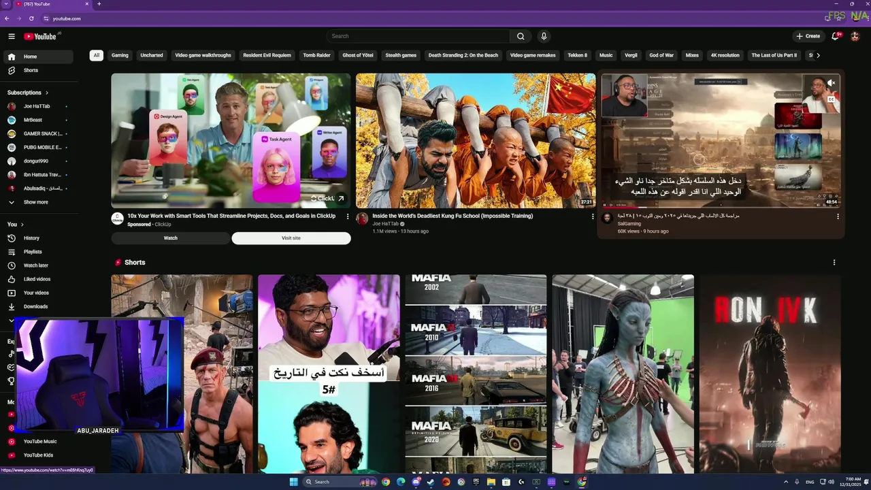This screenshot has width=871, height=490.
Task: Open the Create menu
Action: (808, 36)
